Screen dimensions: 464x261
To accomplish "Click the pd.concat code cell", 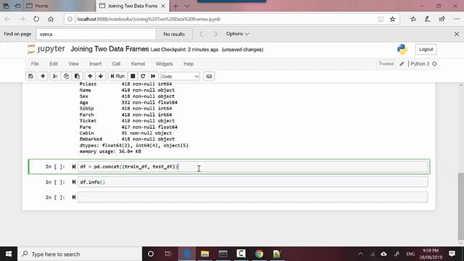I will pyautogui.click(x=253, y=167).
